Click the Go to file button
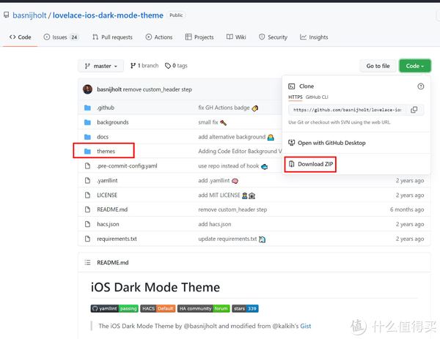The width and height of the screenshot is (440, 339). click(x=378, y=66)
